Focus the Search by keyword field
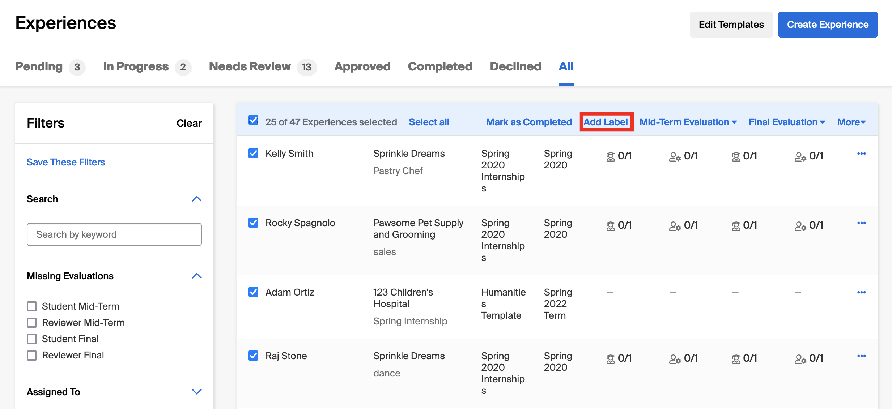 click(x=114, y=234)
